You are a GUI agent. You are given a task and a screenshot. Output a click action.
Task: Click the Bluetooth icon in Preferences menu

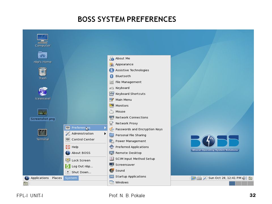tap(112, 76)
